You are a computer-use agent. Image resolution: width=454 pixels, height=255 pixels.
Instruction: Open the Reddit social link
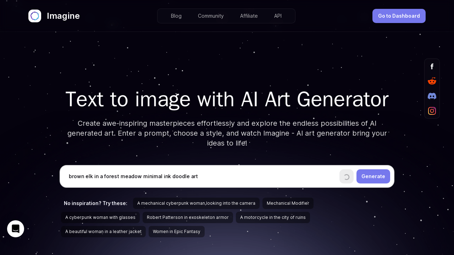coord(432,81)
